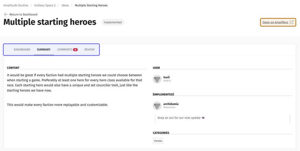Screen dimensions: 300x151
Task: Navigate to Endless Space 2 breadcrumb
Action: click(45, 5)
